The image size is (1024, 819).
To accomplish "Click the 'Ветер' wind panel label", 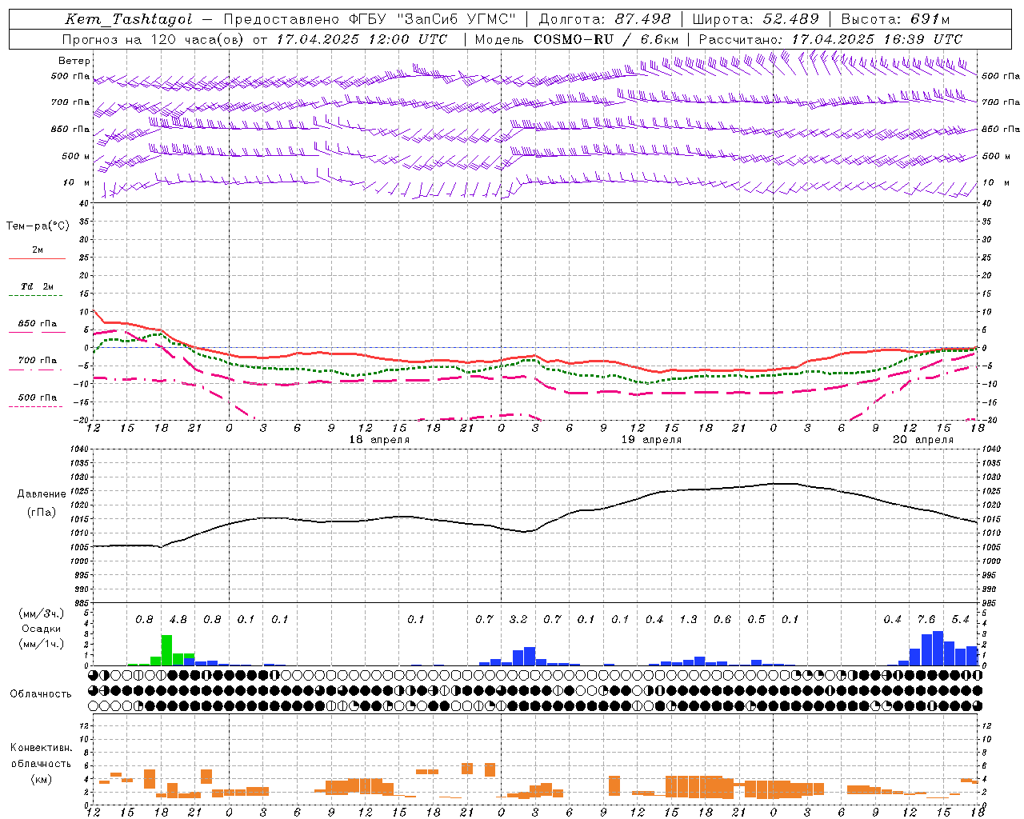I will (x=74, y=61).
